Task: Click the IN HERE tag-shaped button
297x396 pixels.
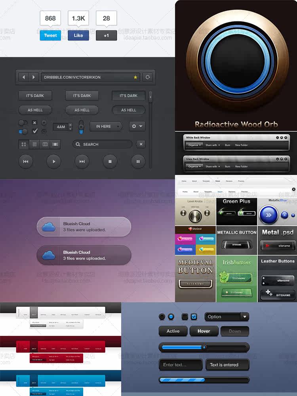Action: click(x=106, y=126)
